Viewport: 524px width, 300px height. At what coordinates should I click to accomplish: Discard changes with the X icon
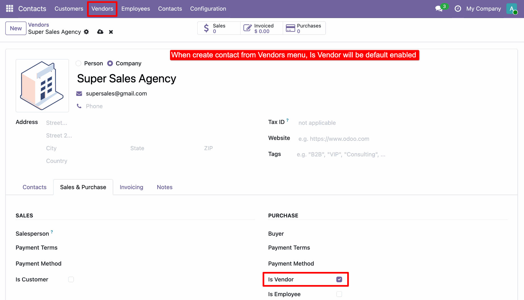pyautogui.click(x=111, y=32)
